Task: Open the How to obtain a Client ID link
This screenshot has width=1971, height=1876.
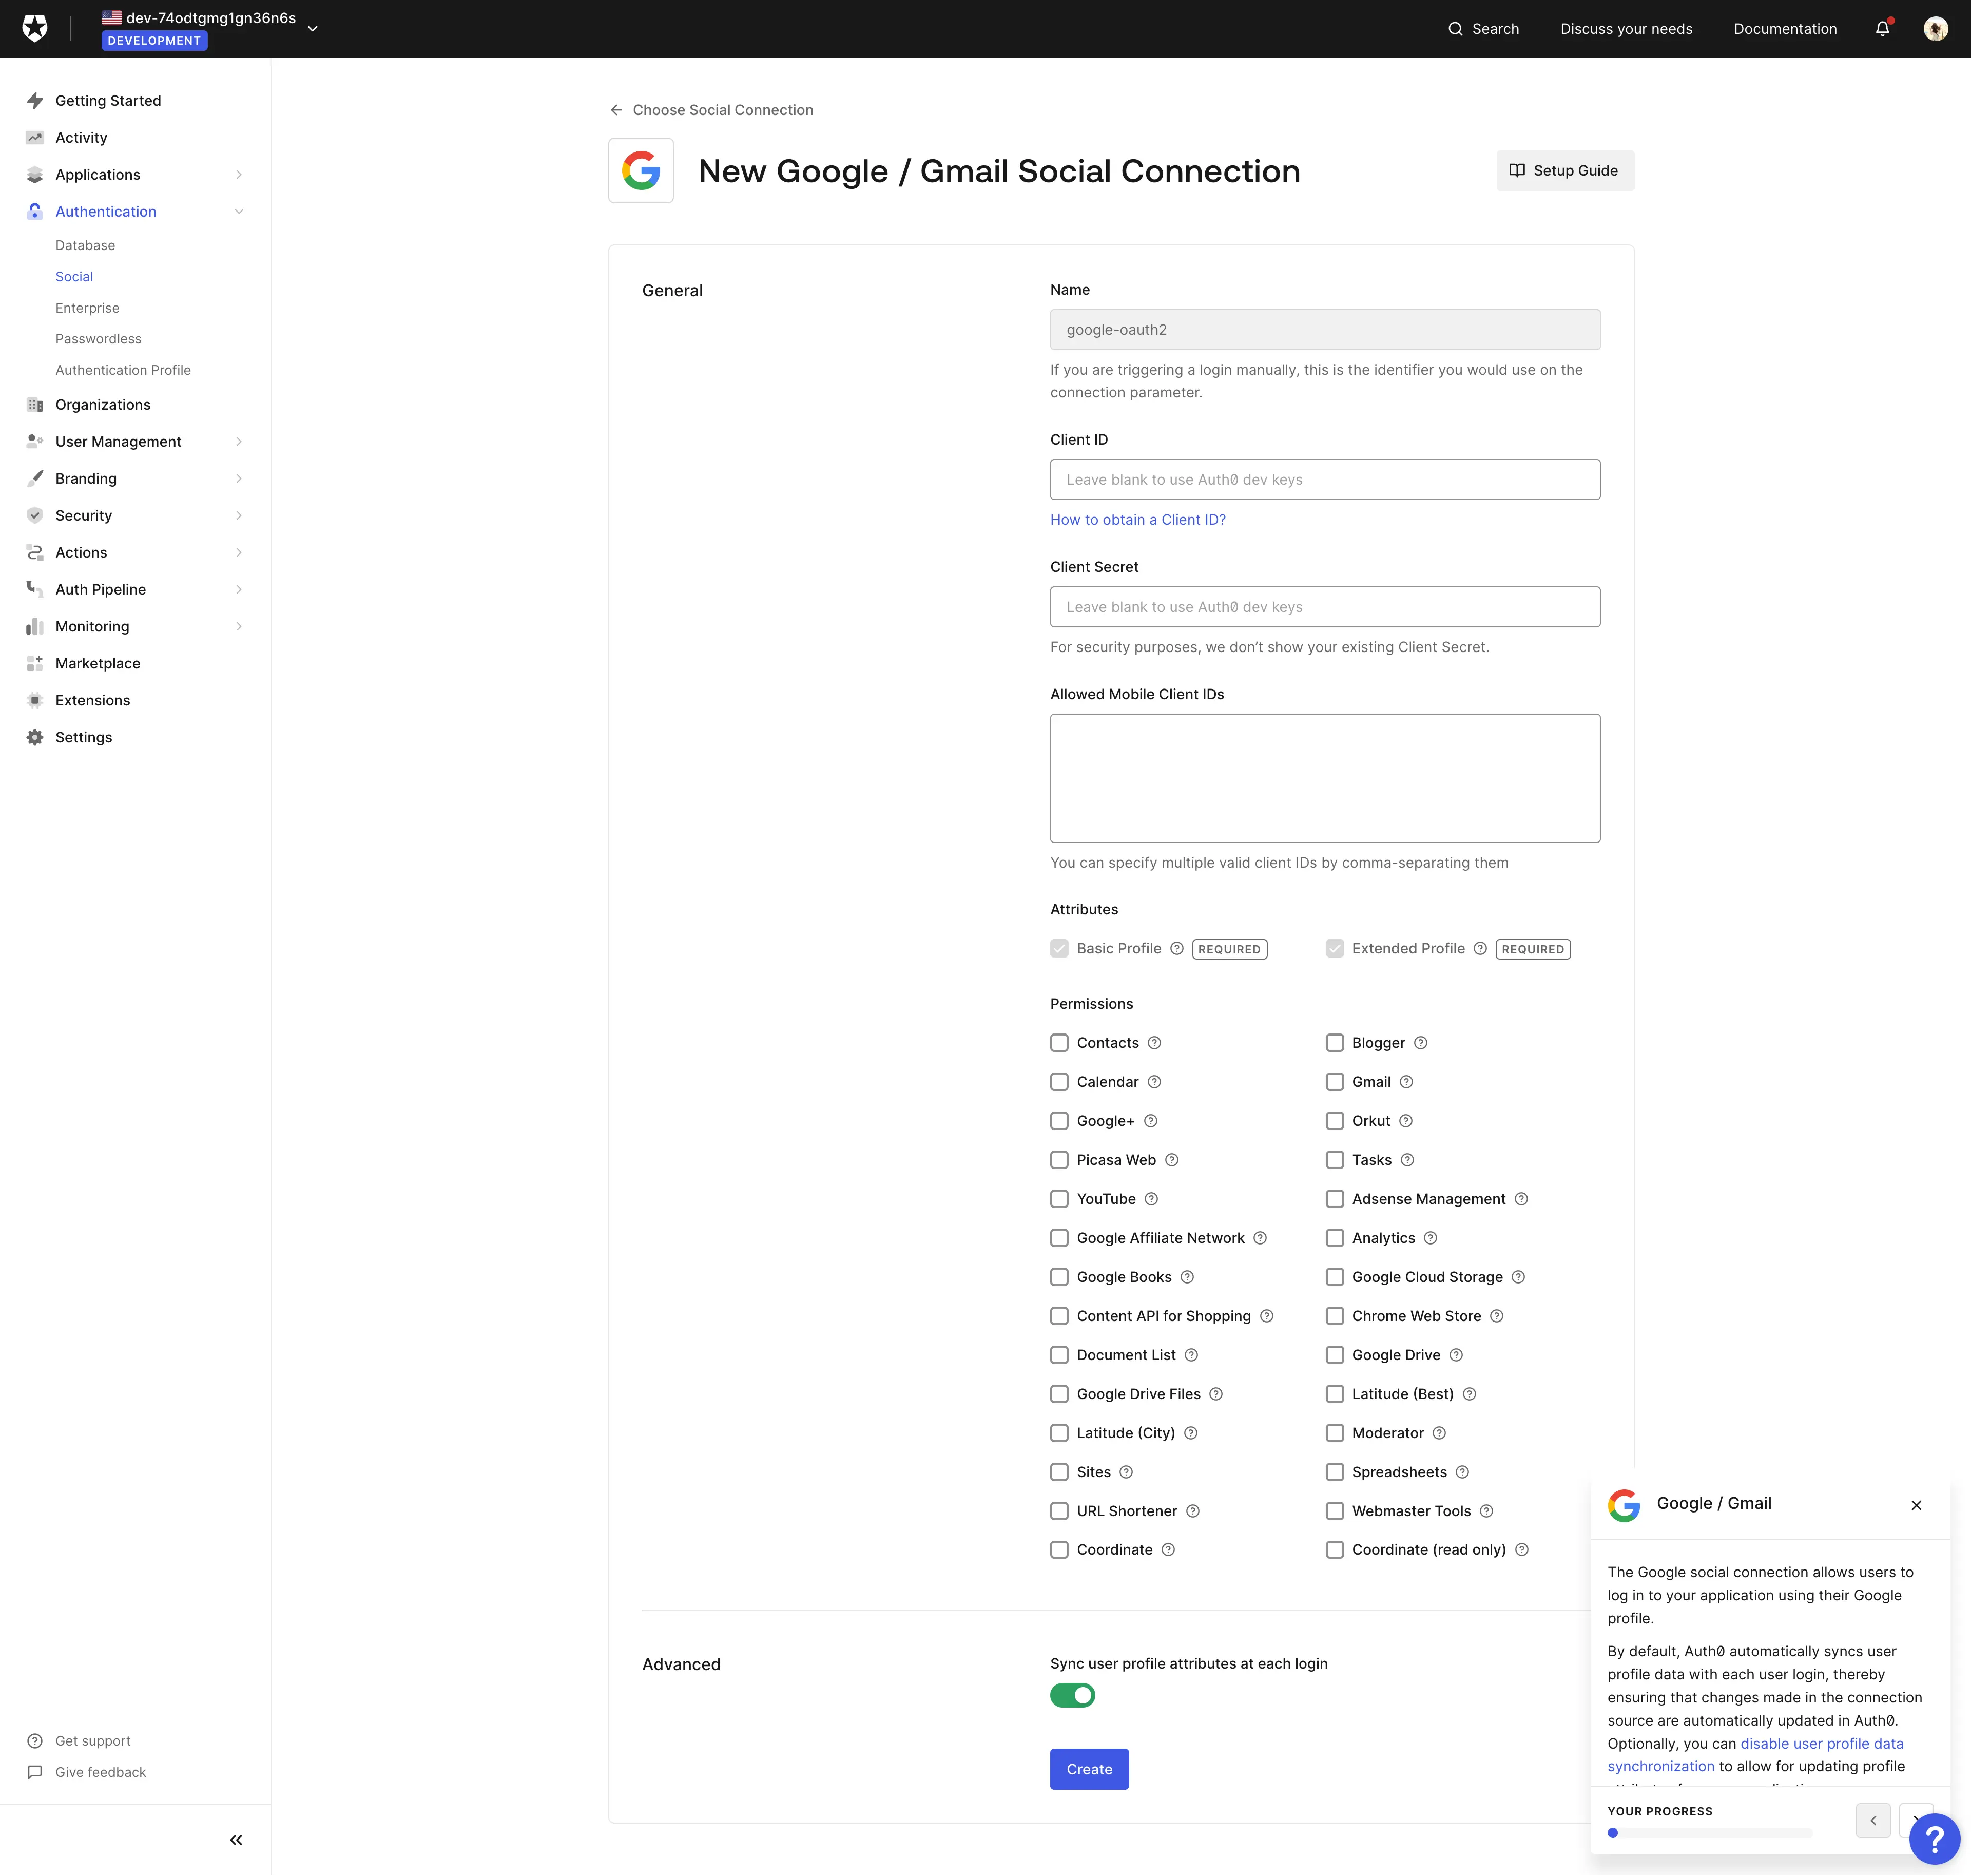Action: pyautogui.click(x=1137, y=519)
